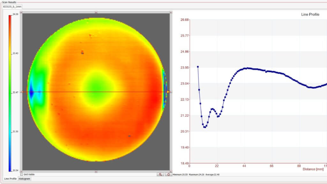Click the small arrow icon above the zoom buttons
Viewport: 327px width, 184px height.
[x=170, y=172]
